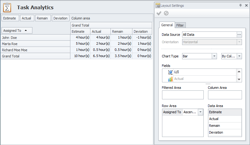Open Data Source ellipsis browse button
Screen dimensions: 250x145
[239, 35]
